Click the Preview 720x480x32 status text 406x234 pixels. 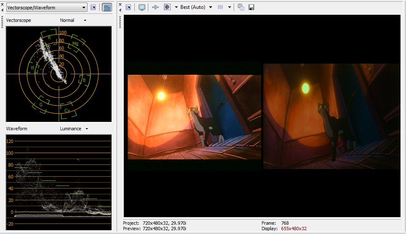[154, 229]
